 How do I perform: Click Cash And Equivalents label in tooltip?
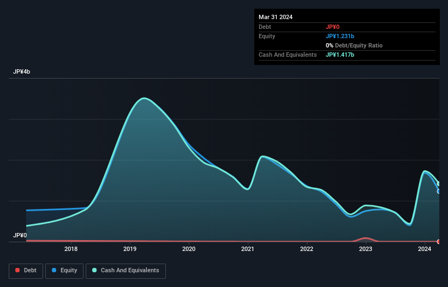[x=288, y=55]
